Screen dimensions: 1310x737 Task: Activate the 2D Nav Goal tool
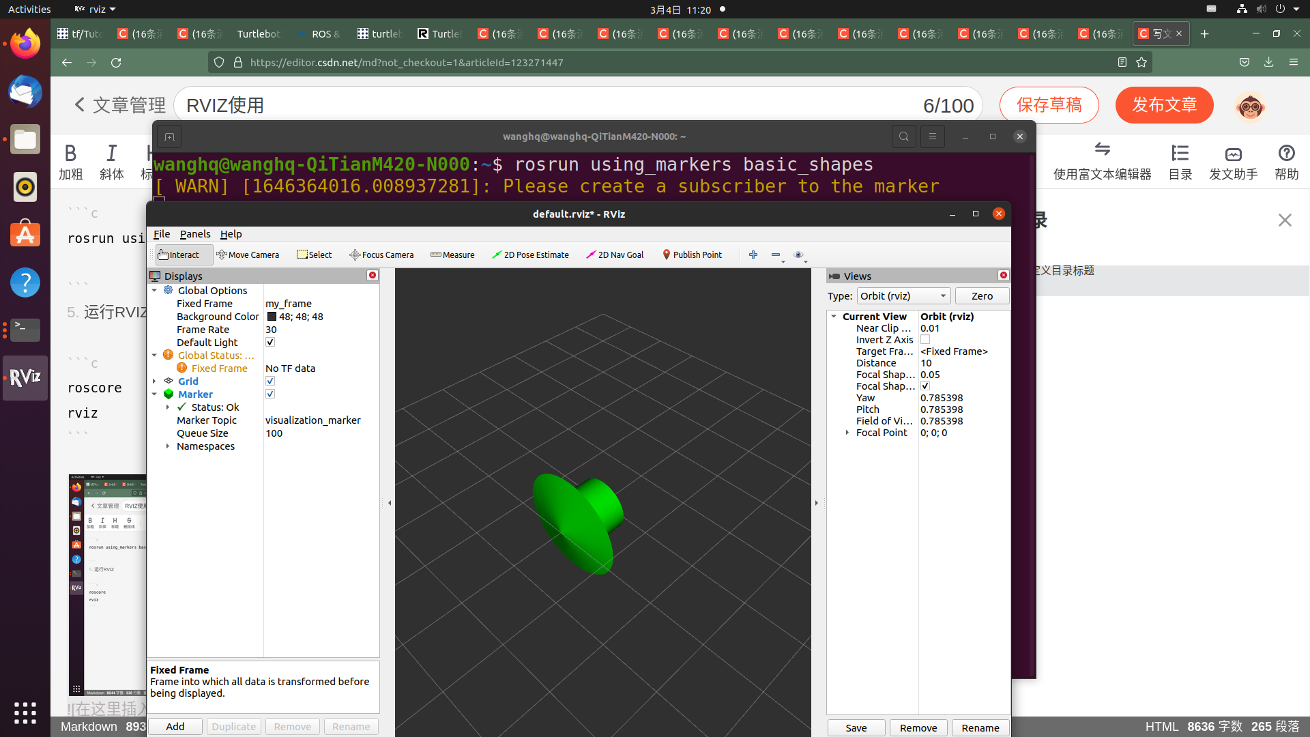[614, 255]
